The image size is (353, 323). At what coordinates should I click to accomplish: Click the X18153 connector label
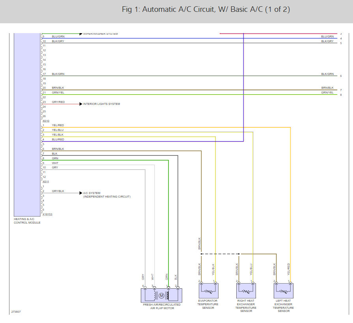tap(47, 214)
